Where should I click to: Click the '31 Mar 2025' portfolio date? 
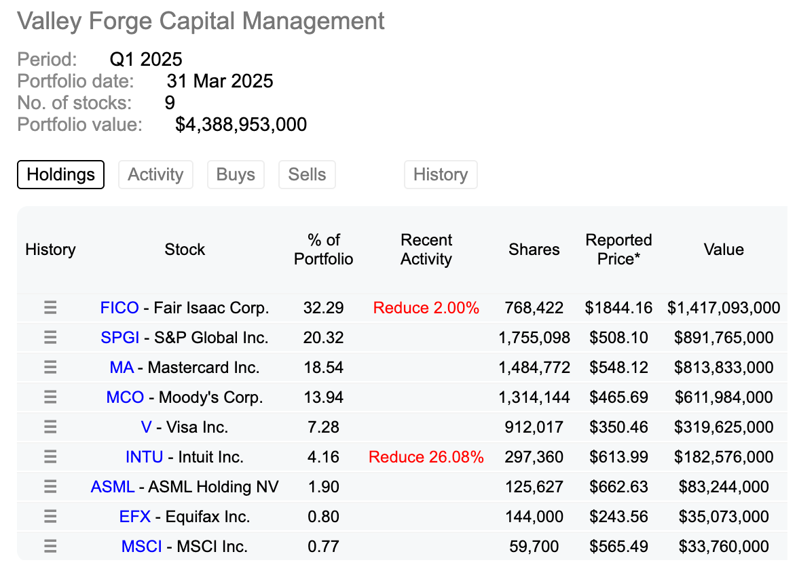pyautogui.click(x=220, y=81)
